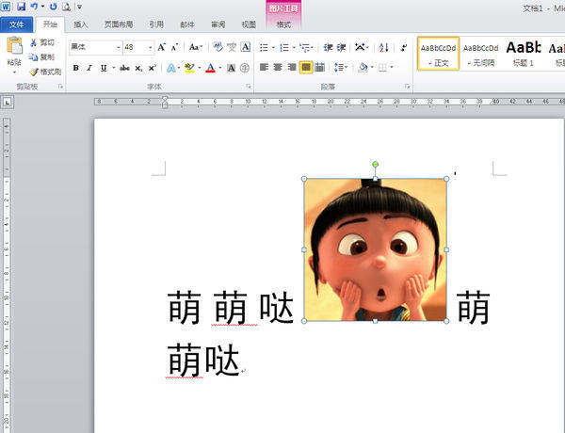Click the tab selector box left of ruler
The image size is (565, 433).
(x=7, y=103)
